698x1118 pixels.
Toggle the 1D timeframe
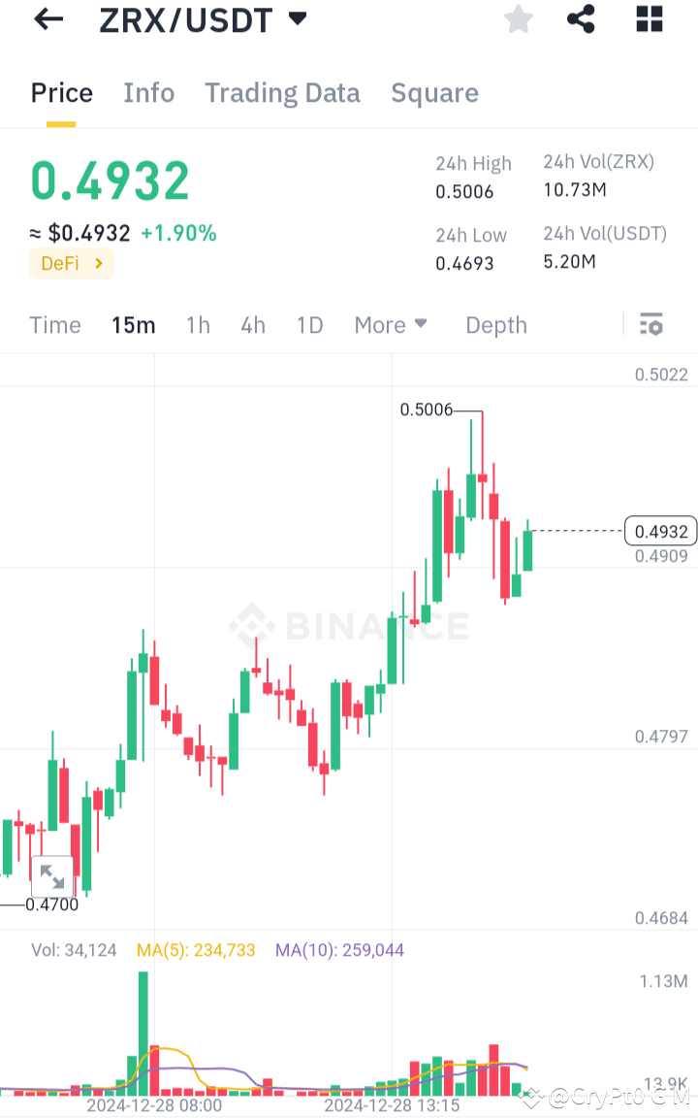tap(309, 325)
